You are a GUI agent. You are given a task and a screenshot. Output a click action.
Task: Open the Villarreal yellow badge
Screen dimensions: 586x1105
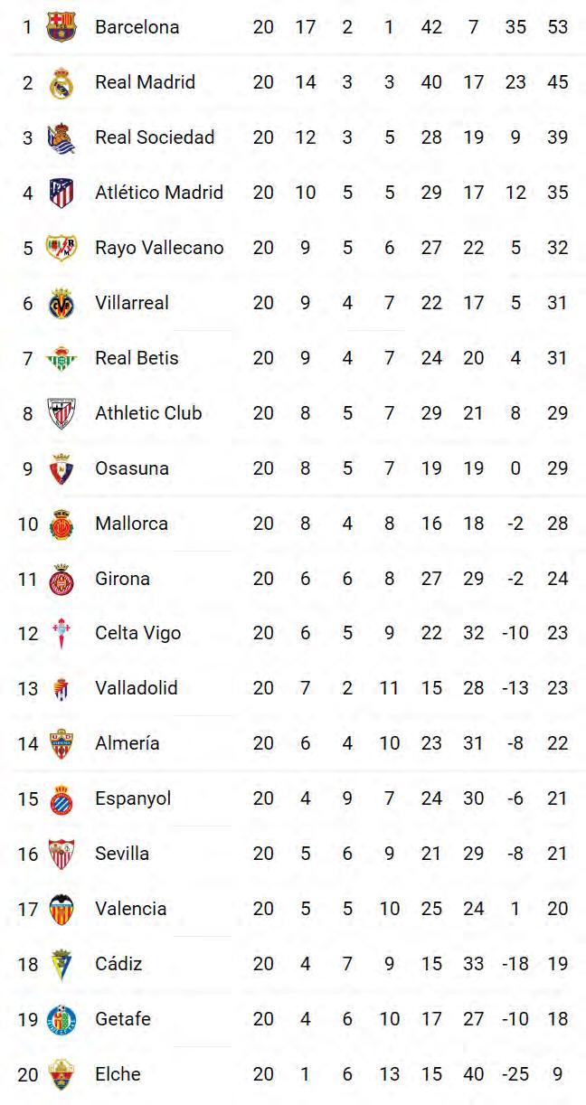(x=61, y=303)
